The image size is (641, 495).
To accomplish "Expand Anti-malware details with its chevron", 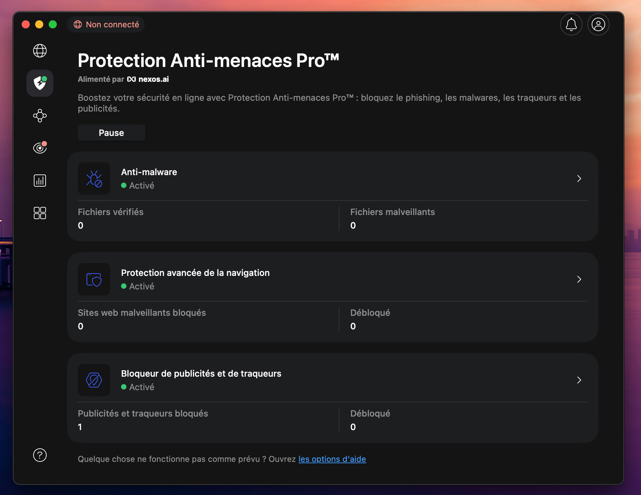I will click(579, 179).
